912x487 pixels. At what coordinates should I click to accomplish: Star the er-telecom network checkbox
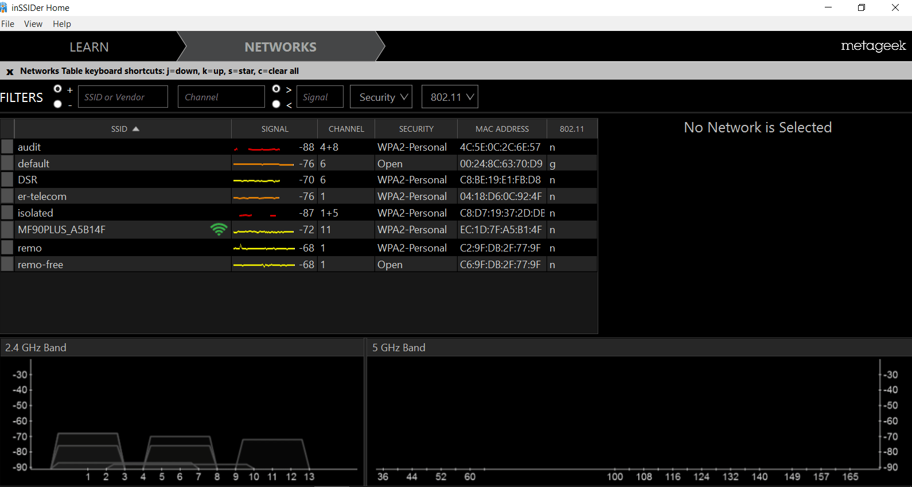click(7, 197)
